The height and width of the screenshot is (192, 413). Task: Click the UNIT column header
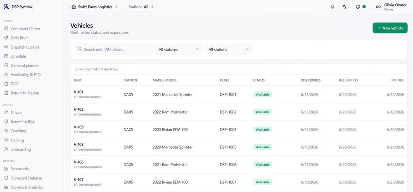pos(78,80)
